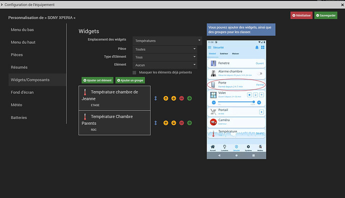Screen dimensions: 345x198
Task: Move Température chambre de Jeanne widget down
Action: tap(173, 98)
